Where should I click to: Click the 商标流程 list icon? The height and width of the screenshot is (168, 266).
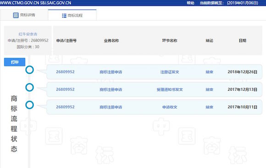[64, 16]
